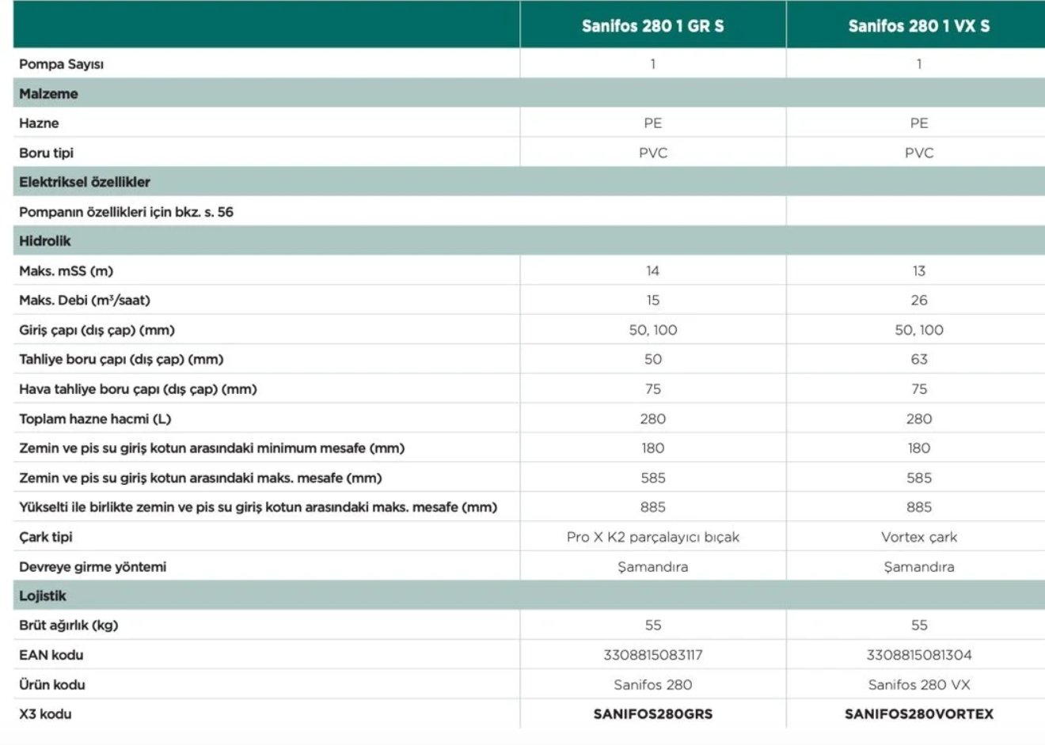Click the value 13 for Maks. mSS
The height and width of the screenshot is (745, 1045).
pyautogui.click(x=918, y=271)
